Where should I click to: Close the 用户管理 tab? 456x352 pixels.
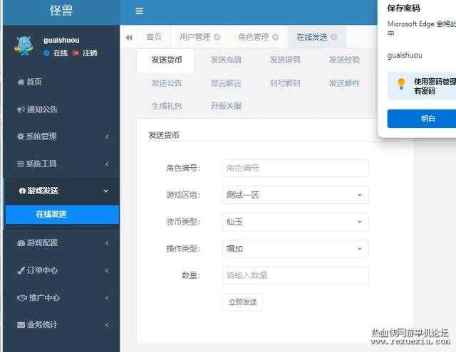coord(217,37)
